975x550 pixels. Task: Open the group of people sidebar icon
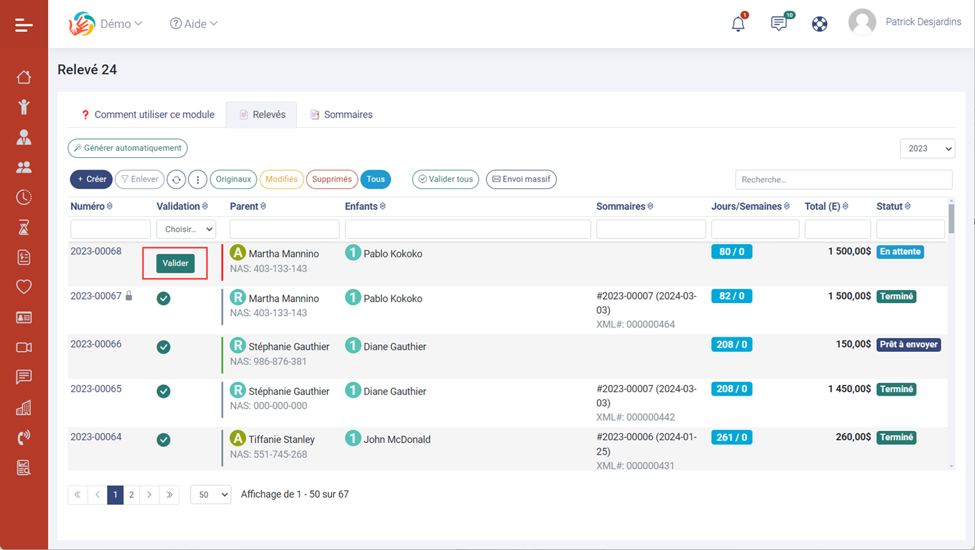coord(24,167)
